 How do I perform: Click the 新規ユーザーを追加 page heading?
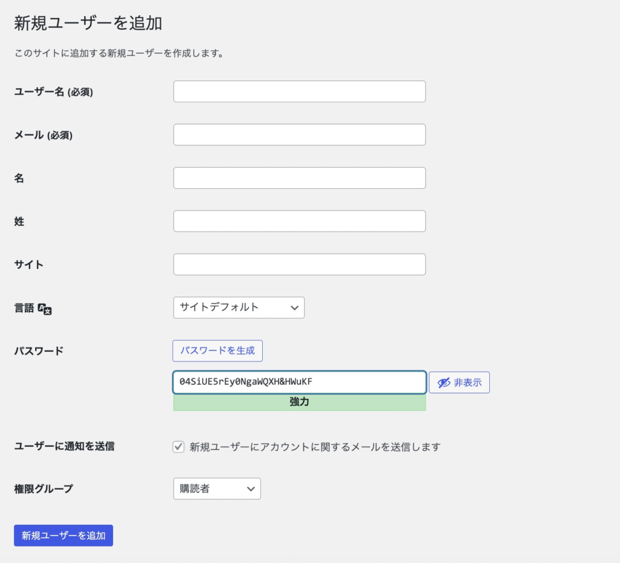tap(88, 24)
